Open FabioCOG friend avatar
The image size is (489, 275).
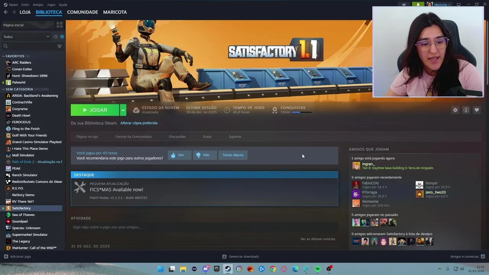tap(356, 185)
